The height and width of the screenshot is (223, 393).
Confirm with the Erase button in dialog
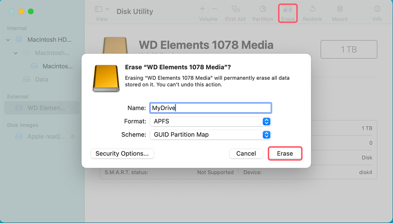coord(285,154)
